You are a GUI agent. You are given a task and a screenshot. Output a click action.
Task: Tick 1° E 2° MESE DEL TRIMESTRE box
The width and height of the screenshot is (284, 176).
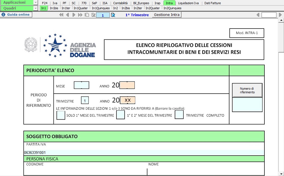tap(120, 115)
